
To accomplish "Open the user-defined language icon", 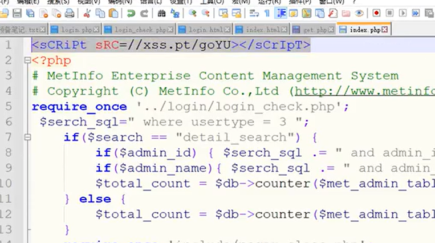I will [x=294, y=13].
